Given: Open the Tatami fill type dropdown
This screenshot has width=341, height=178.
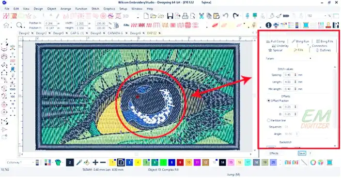Looking at the screenshot, I should [288, 58].
